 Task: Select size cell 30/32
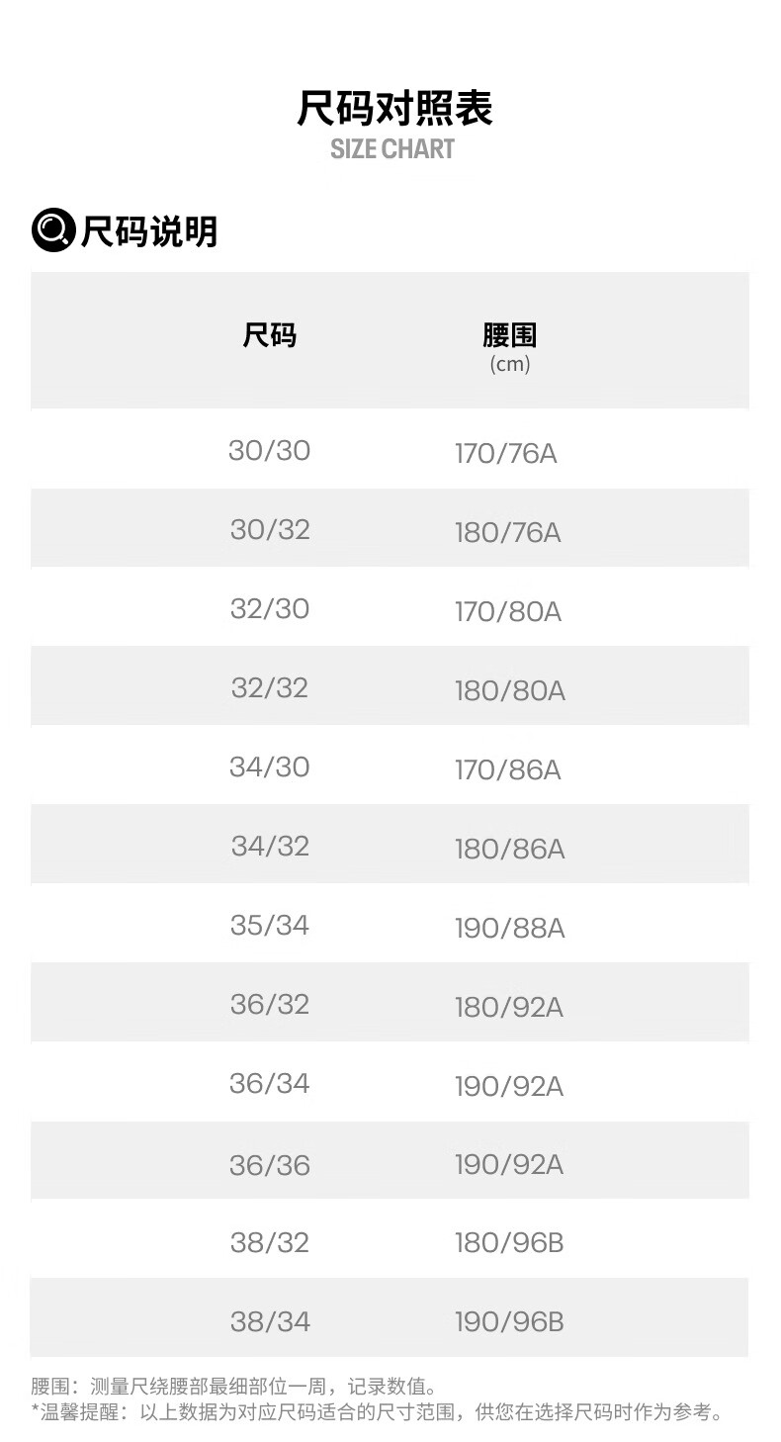pyautogui.click(x=270, y=529)
